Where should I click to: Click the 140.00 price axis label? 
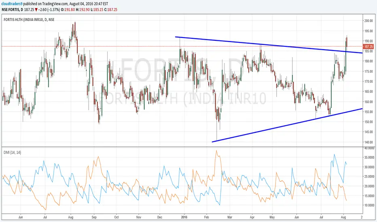pos(369,142)
